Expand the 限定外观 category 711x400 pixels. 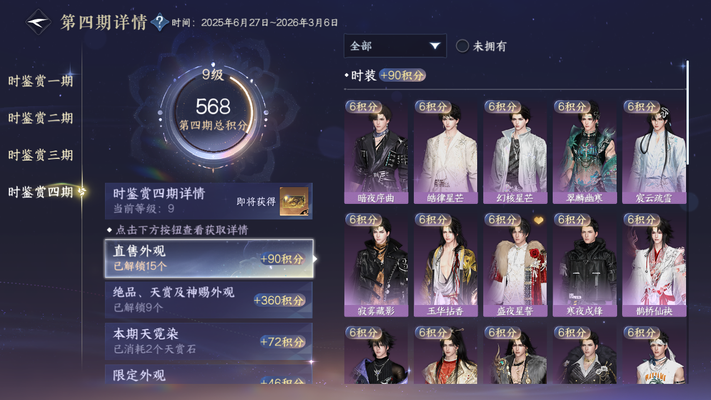click(x=209, y=374)
